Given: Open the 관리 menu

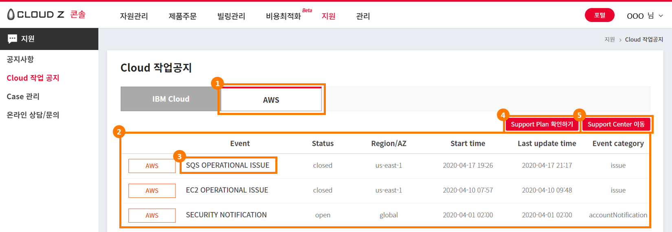Looking at the screenshot, I should (x=363, y=16).
